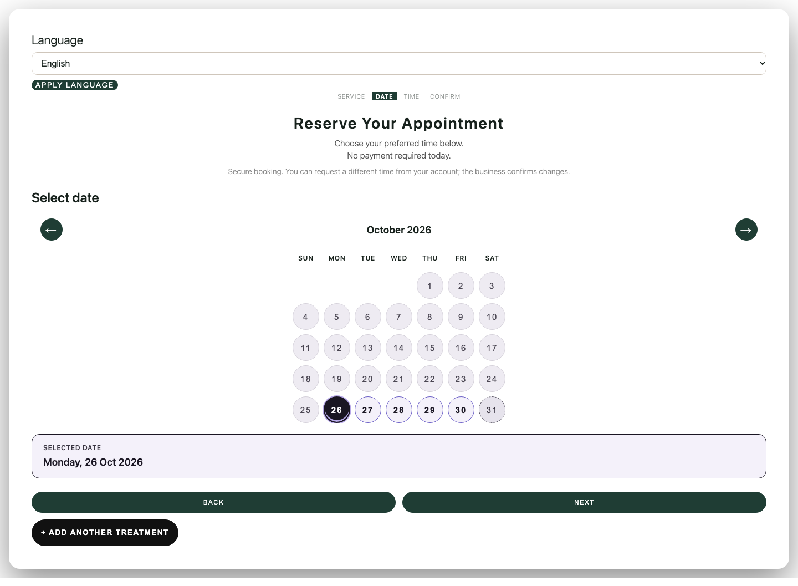Pick Friday October 30
Screen dimensions: 798x586
(x=461, y=410)
